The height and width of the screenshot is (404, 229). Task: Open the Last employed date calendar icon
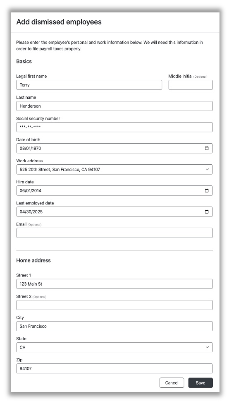coord(207,212)
